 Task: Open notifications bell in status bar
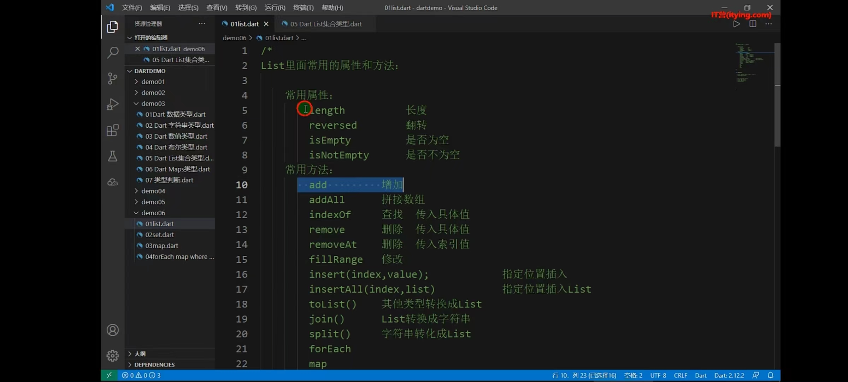[771, 375]
